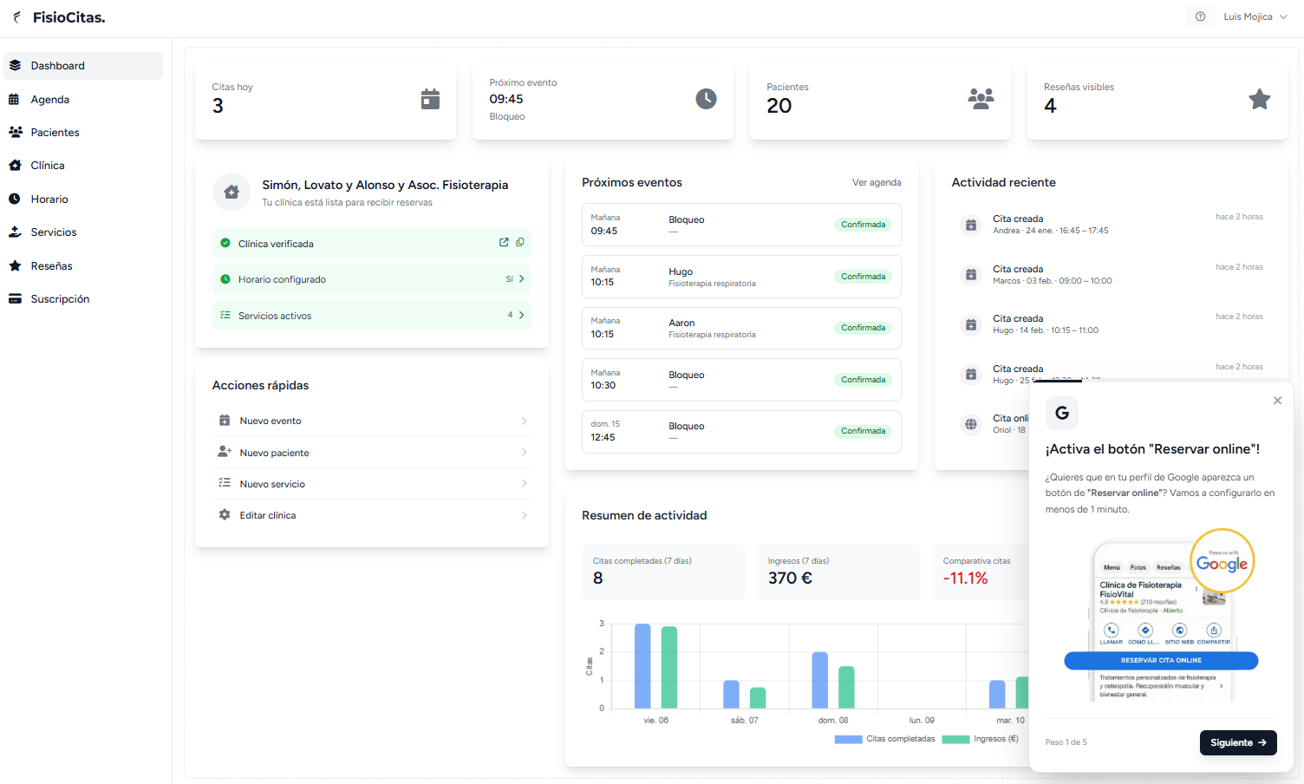Open the Luis Mojica user dropdown
Image resolution: width=1304 pixels, height=784 pixels.
coord(1255,16)
